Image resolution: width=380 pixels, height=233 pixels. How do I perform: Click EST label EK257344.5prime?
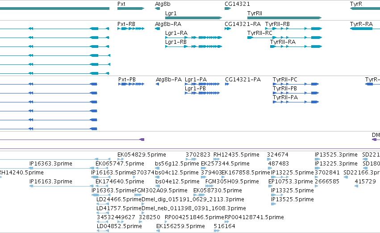point(225,164)
